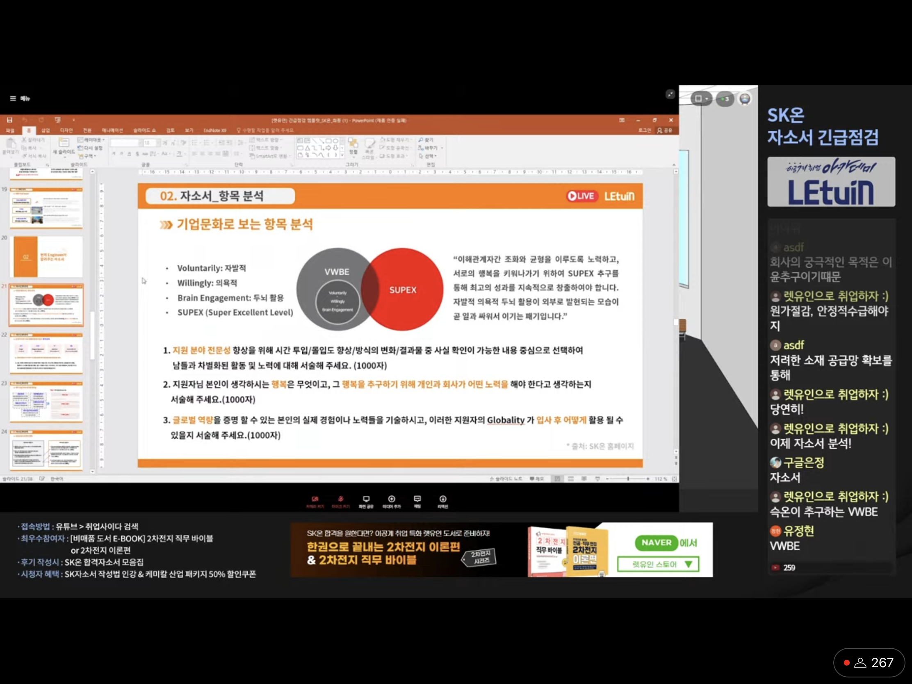Click the participants count 3 badge
The height and width of the screenshot is (684, 912).
tap(725, 99)
